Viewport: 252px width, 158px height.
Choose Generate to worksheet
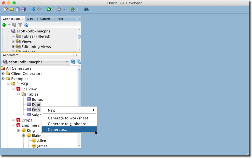pyautogui.click(x=69, y=118)
